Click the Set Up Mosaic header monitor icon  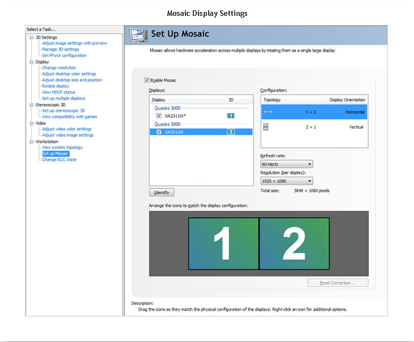pyautogui.click(x=137, y=34)
